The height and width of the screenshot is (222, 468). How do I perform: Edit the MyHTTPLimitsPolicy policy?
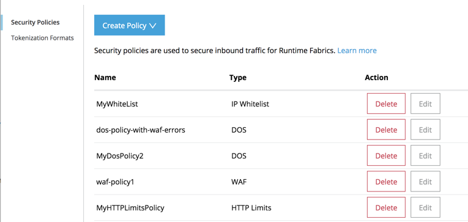click(x=425, y=207)
